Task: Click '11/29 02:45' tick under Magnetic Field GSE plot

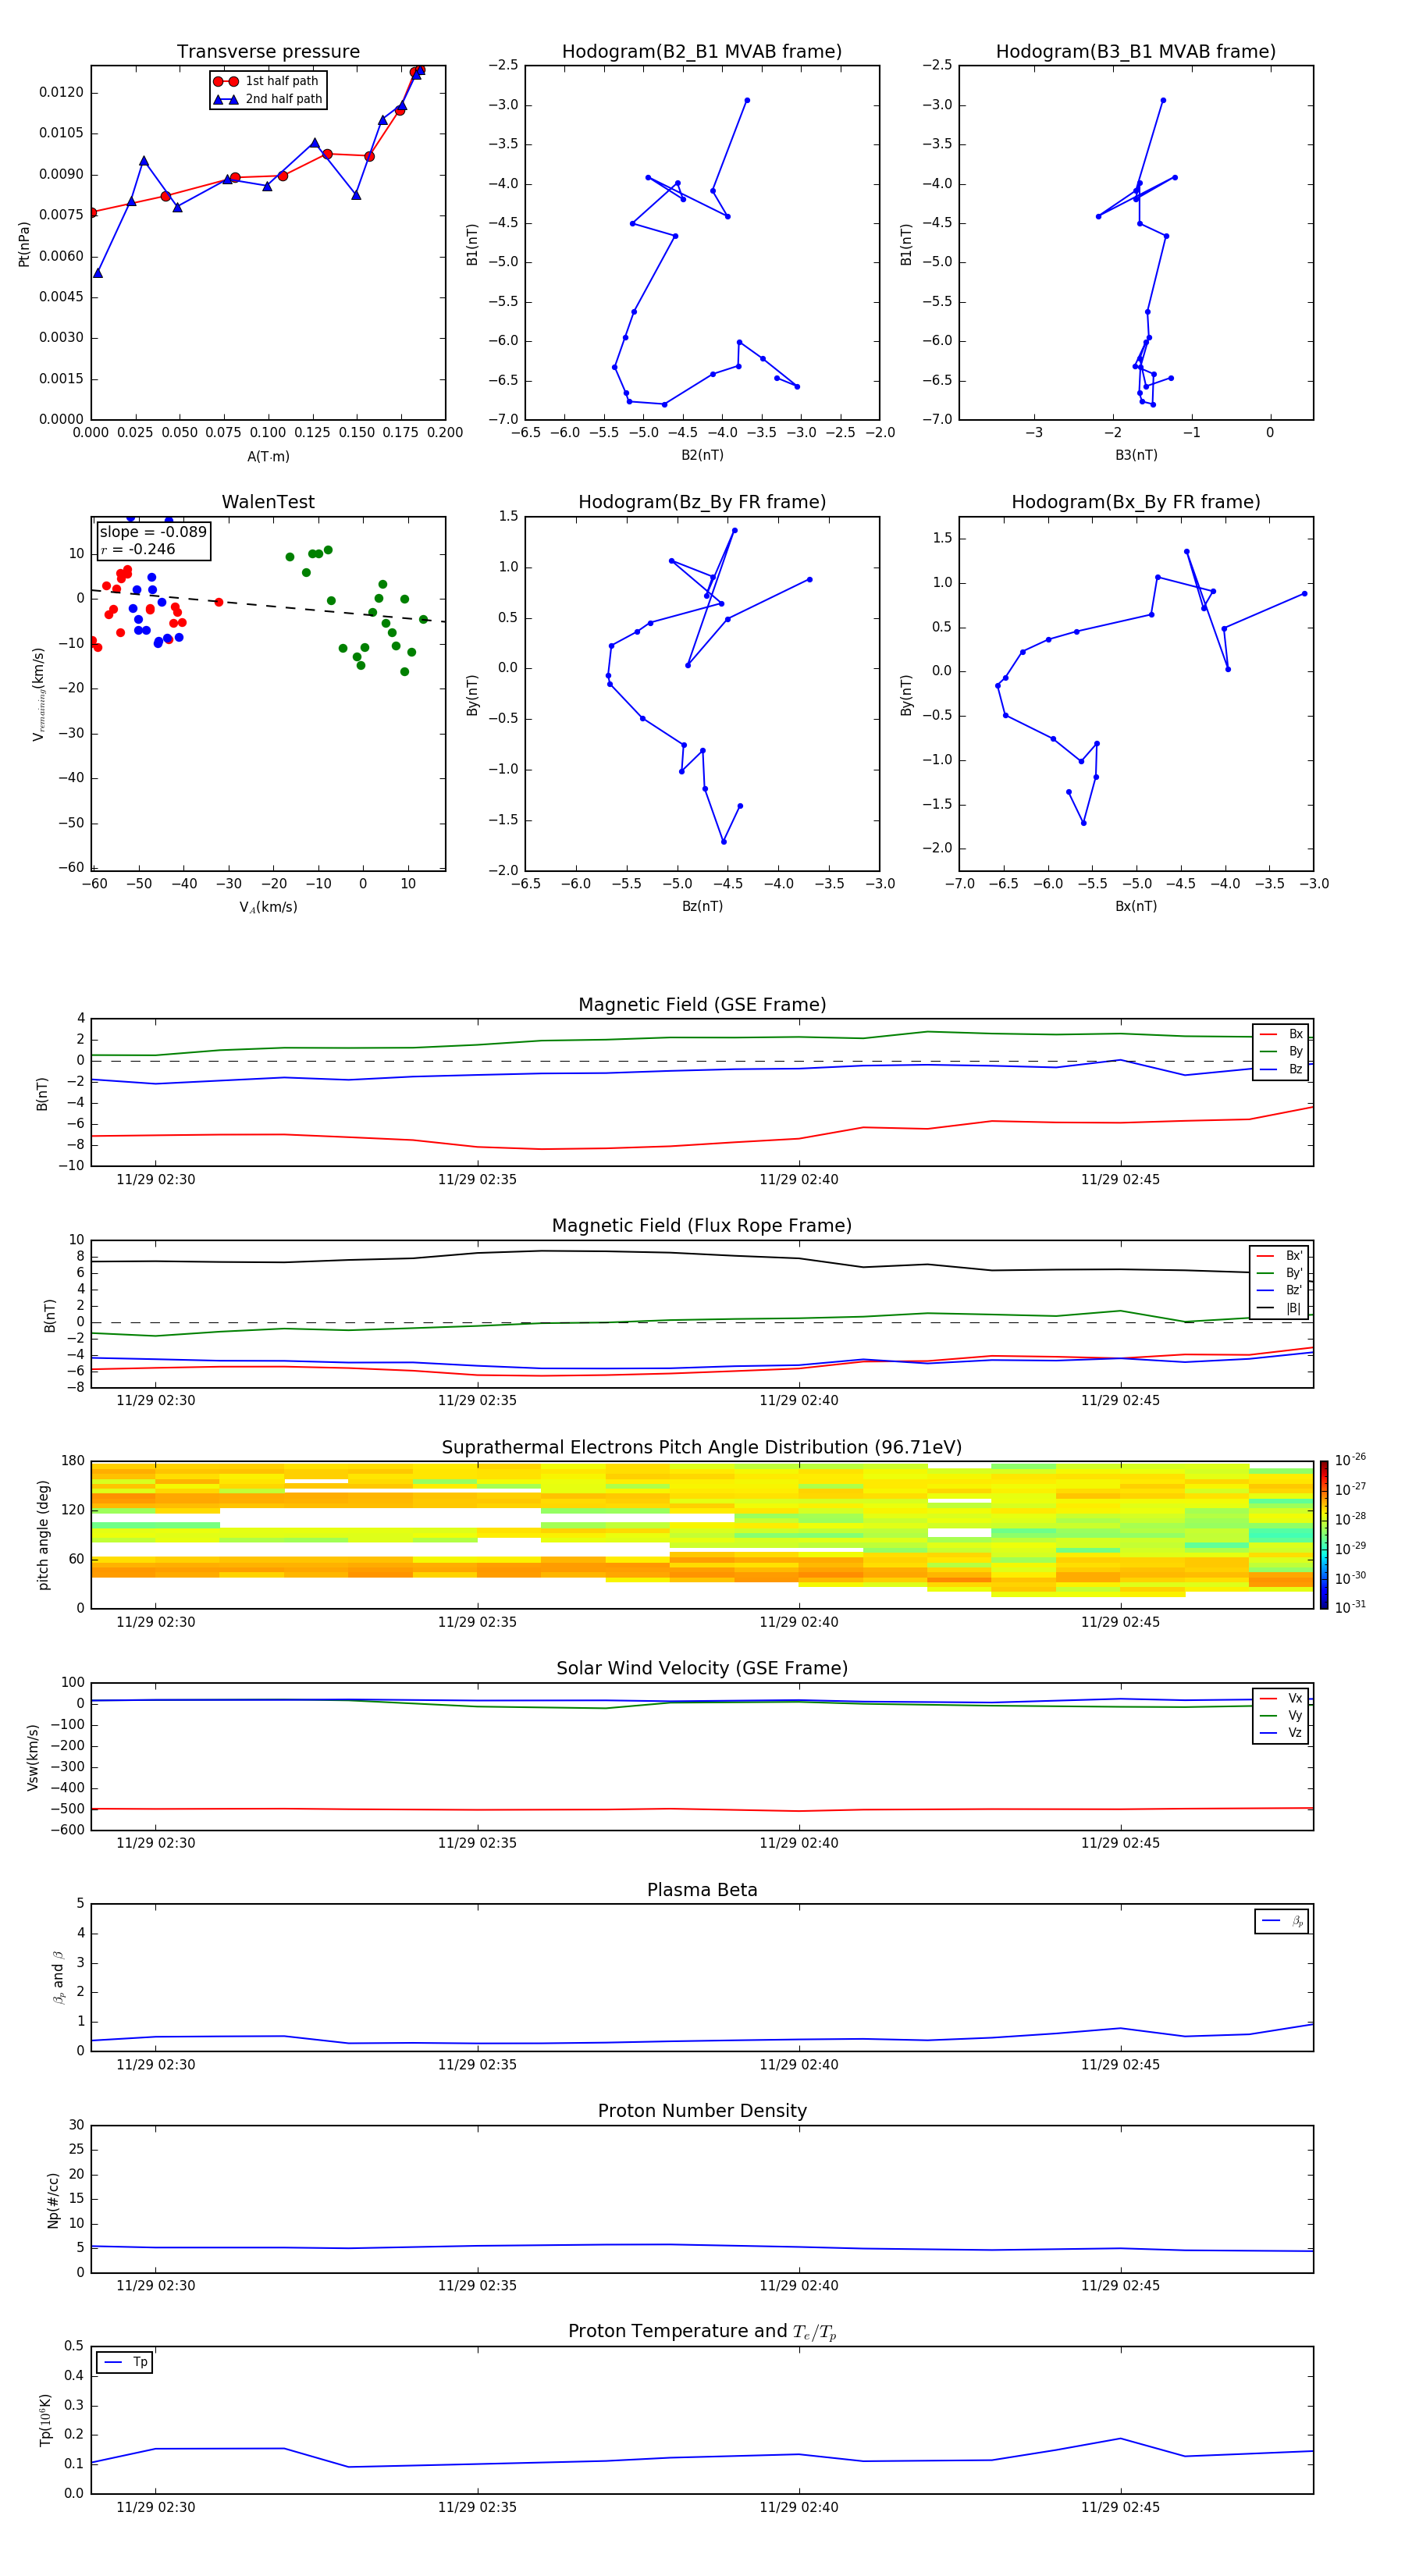Action: click(1120, 1179)
